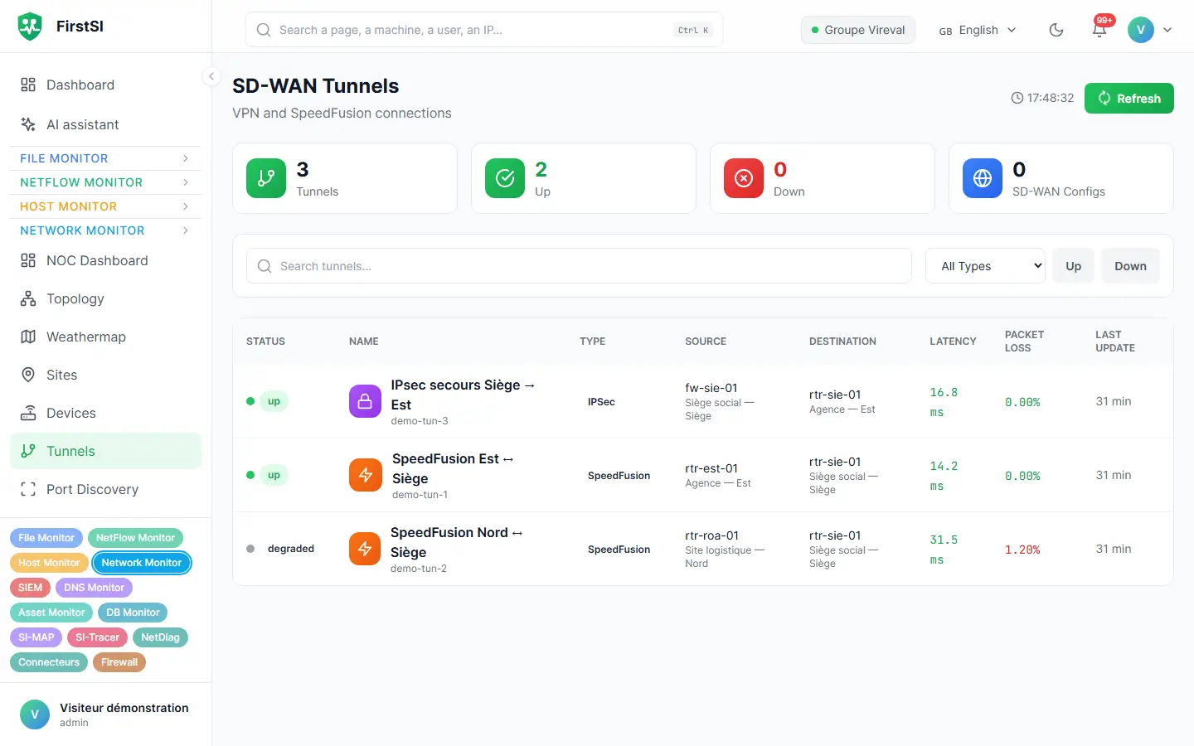This screenshot has width=1194, height=746.
Task: Click the user avatar V in header
Action: [1141, 30]
